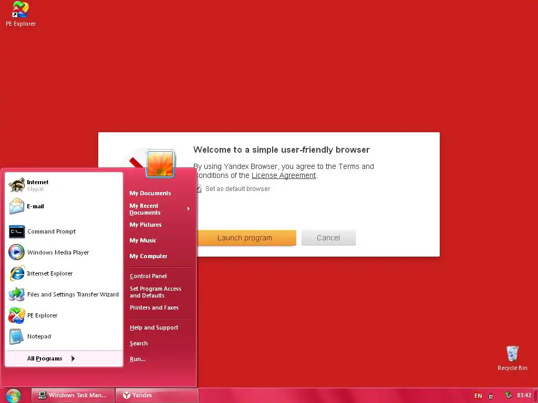The image size is (538, 403).
Task: Open My Computer from Start menu
Action: coord(148,256)
